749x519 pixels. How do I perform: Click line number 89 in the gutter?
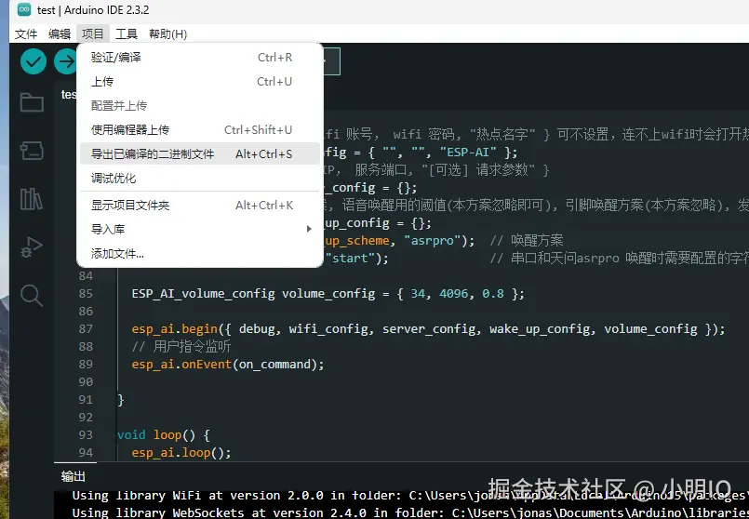click(x=86, y=364)
